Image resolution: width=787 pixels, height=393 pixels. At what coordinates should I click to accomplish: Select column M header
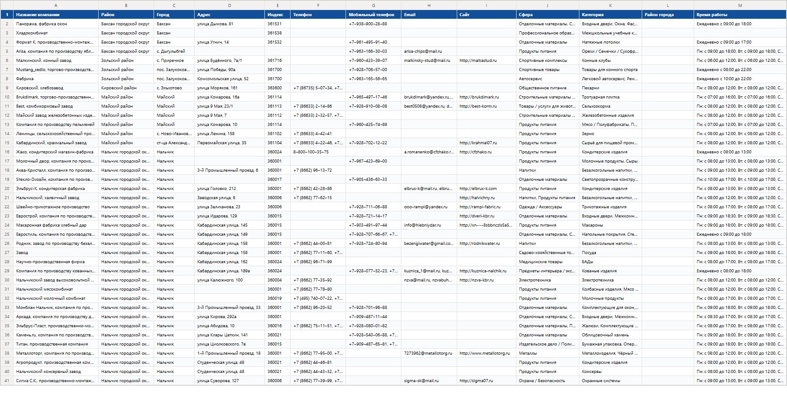(740, 5)
